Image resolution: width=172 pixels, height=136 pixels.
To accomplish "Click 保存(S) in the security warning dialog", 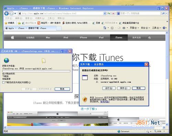I will (x=123, y=88).
